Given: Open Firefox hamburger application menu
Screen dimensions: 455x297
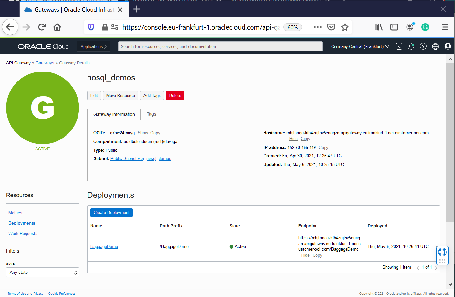Looking at the screenshot, I should tap(445, 27).
